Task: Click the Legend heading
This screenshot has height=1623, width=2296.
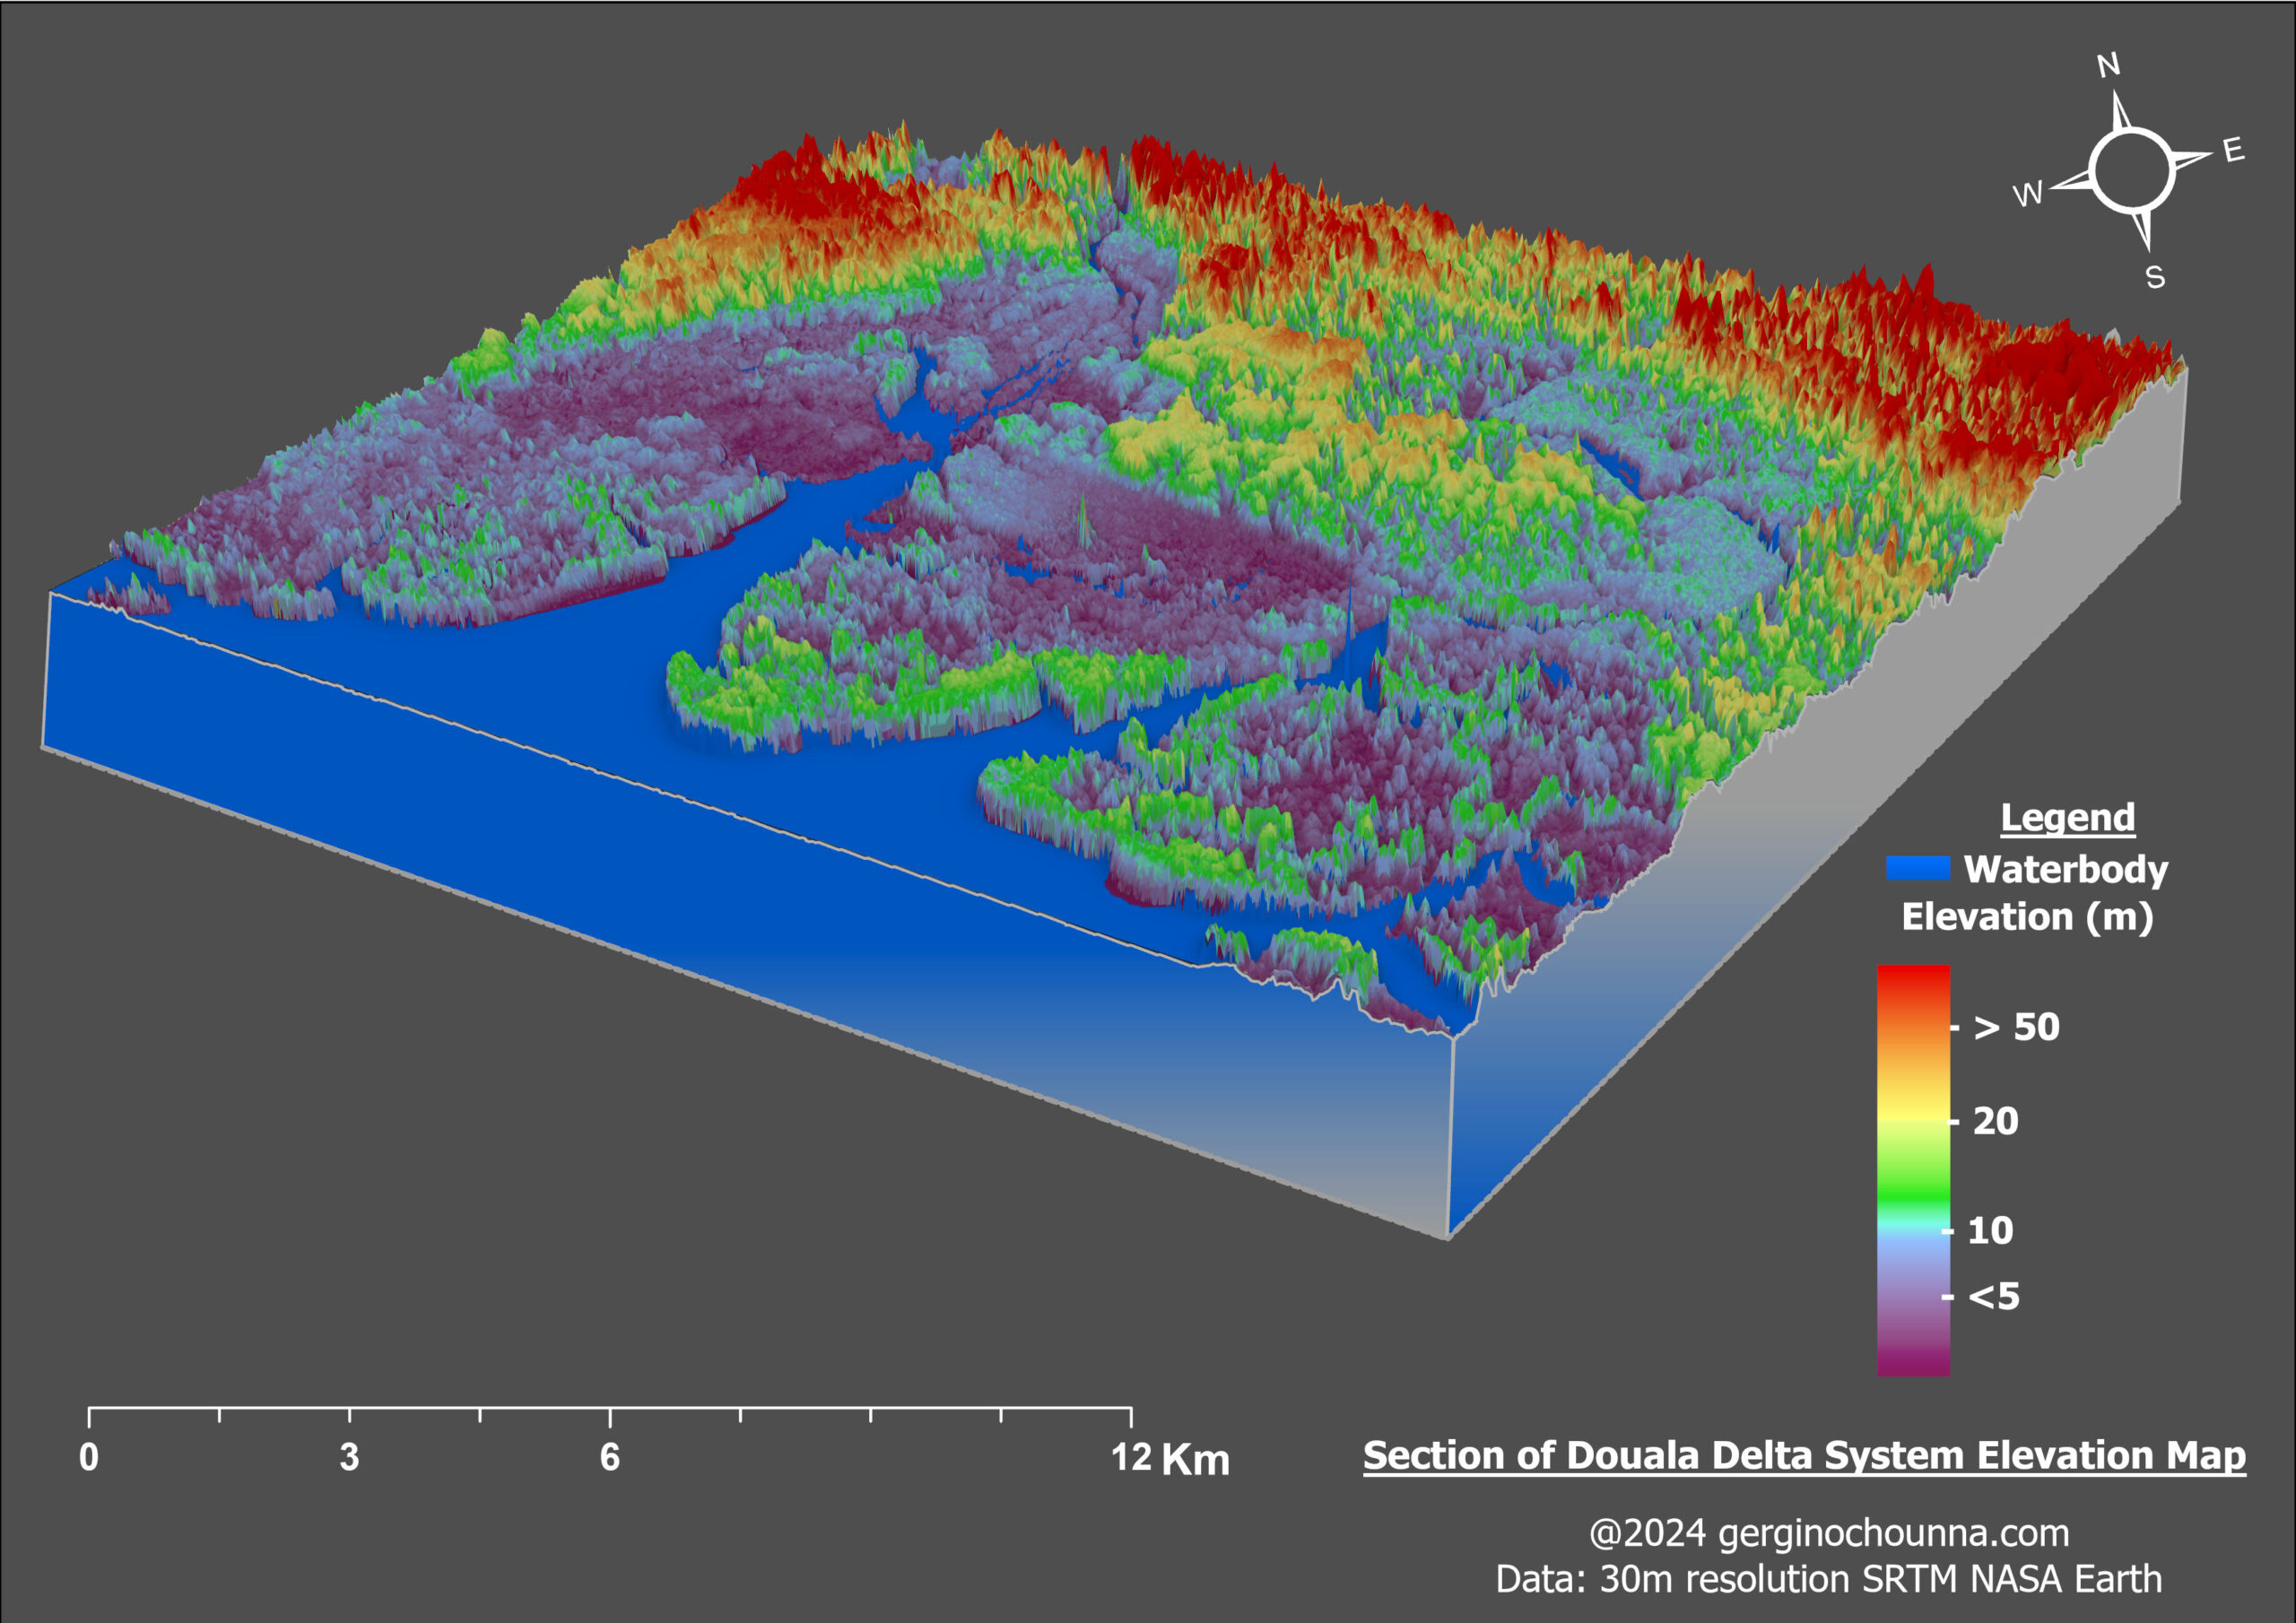Action: pyautogui.click(x=2067, y=817)
